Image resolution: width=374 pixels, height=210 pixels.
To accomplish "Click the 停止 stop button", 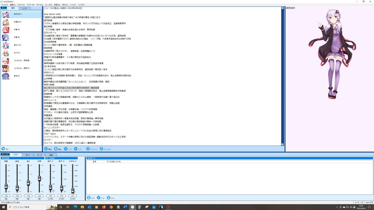I will point(58,149).
